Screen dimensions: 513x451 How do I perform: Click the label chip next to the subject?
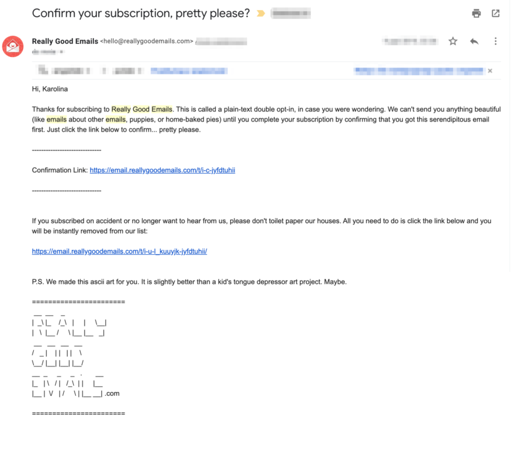pyautogui.click(x=290, y=12)
